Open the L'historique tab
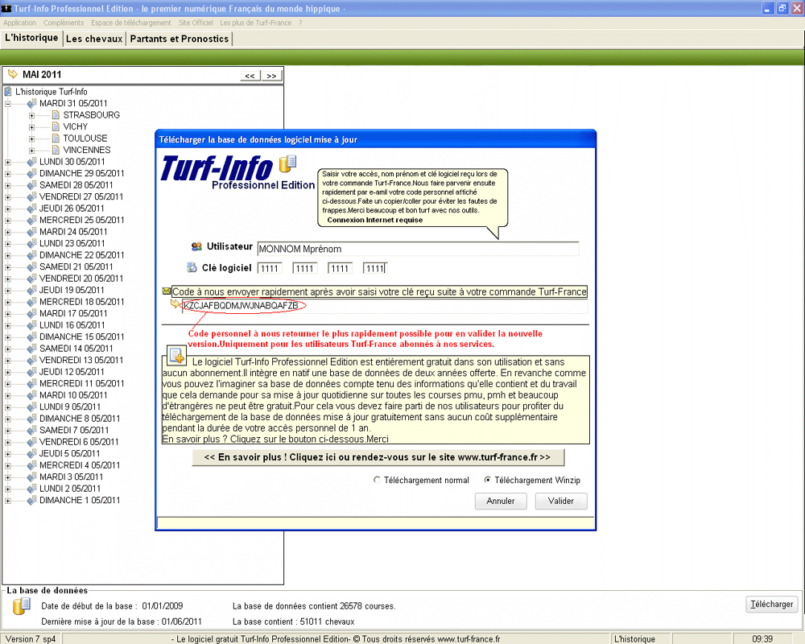 click(32, 38)
